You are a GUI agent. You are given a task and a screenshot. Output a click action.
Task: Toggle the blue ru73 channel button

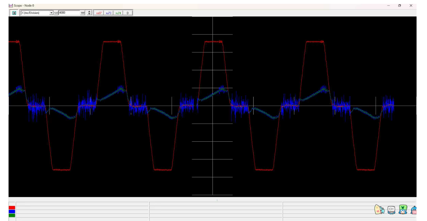(x=108, y=13)
